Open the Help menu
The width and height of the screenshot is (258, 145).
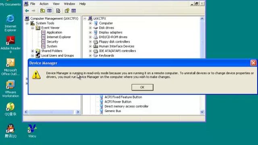click(x=82, y=4)
